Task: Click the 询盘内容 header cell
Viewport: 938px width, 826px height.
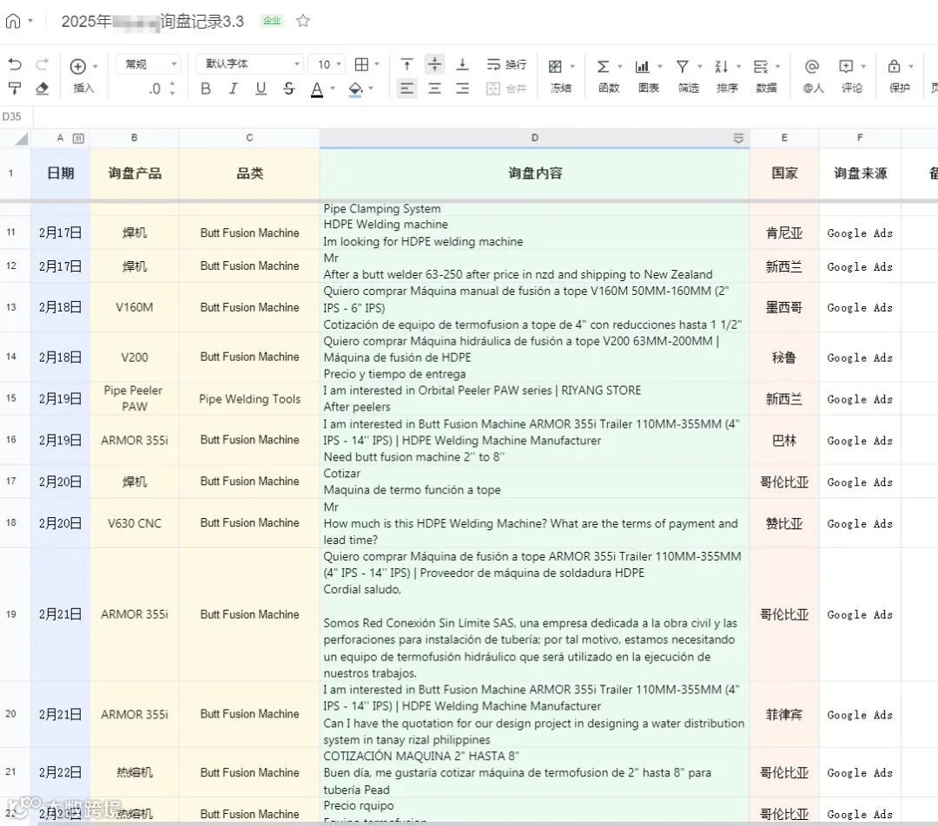Action: point(535,174)
